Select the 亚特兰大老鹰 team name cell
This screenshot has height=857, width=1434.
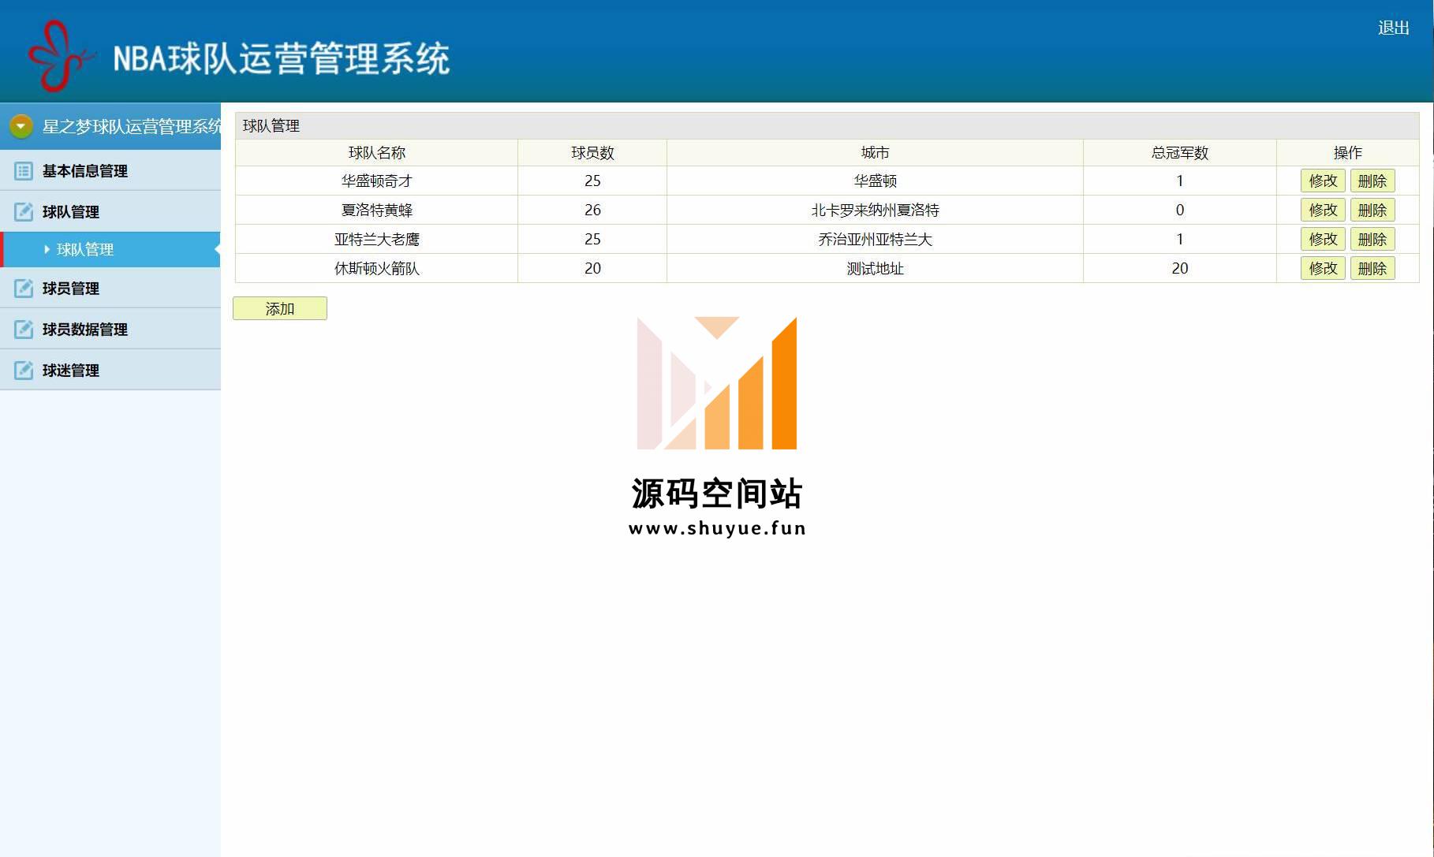[376, 239]
